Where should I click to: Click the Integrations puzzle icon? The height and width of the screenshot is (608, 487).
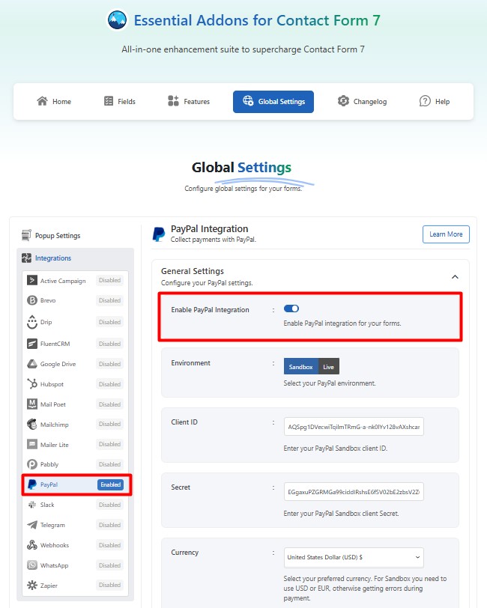pyautogui.click(x=26, y=258)
